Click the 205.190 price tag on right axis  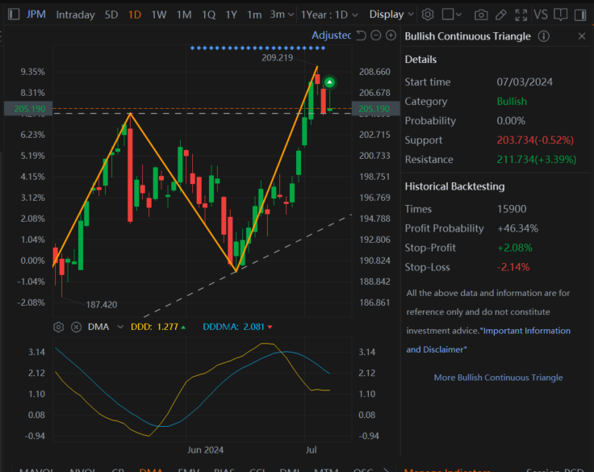tap(374, 109)
